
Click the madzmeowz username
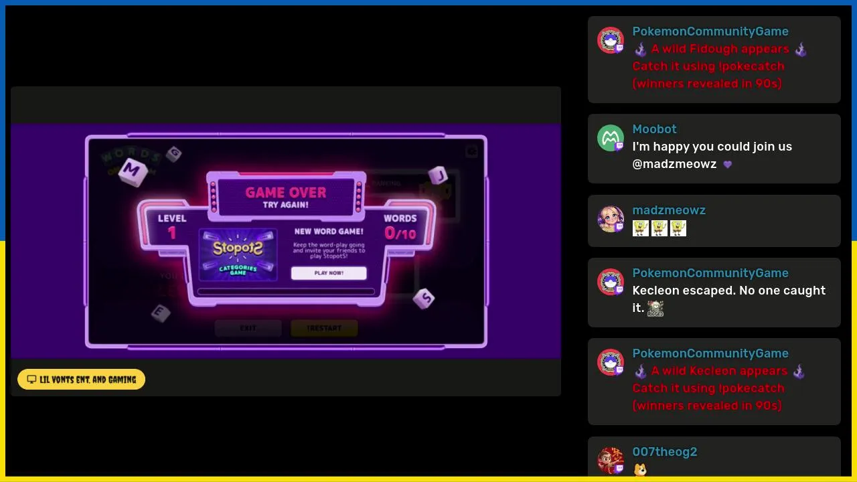click(669, 210)
